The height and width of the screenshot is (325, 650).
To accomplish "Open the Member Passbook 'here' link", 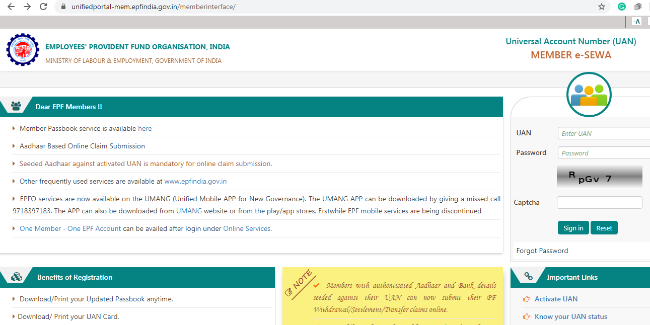I will click(145, 128).
